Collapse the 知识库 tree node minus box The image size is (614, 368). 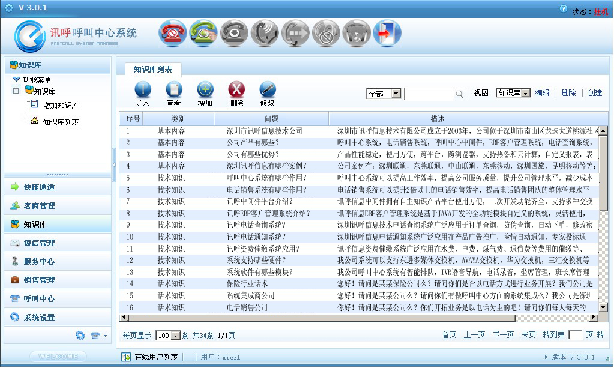click(x=16, y=91)
